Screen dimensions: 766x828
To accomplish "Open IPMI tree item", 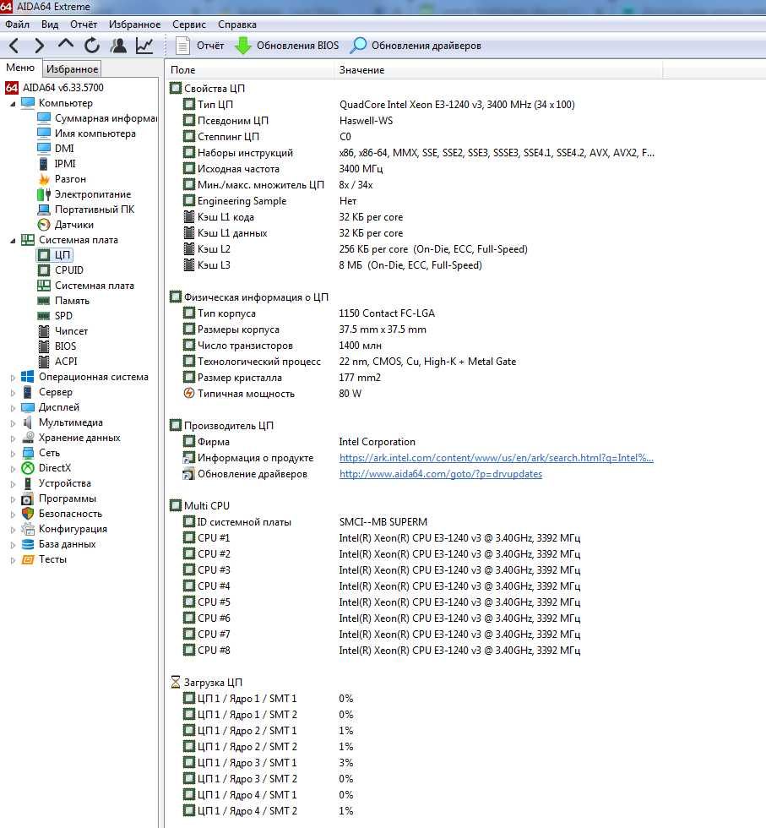I will pos(57,164).
